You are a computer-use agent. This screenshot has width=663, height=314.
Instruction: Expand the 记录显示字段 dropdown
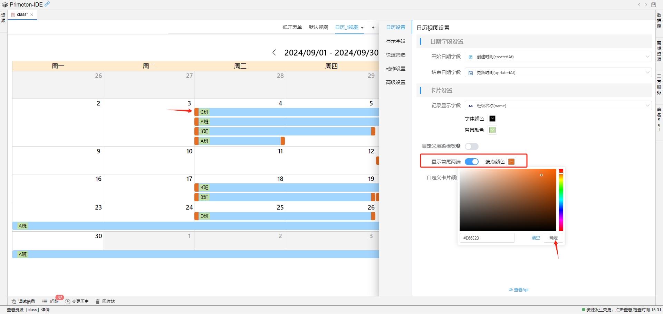pos(647,105)
